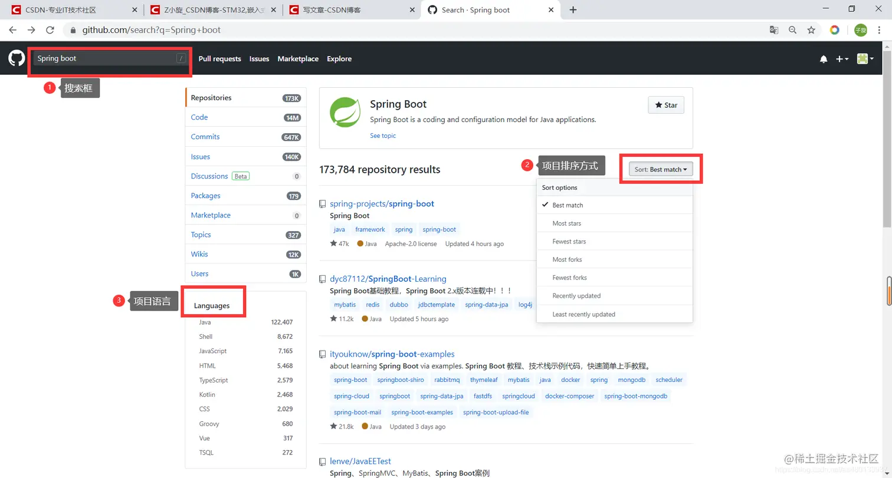Click the 47k star count
Screen dimensions: 892x478
(340, 243)
